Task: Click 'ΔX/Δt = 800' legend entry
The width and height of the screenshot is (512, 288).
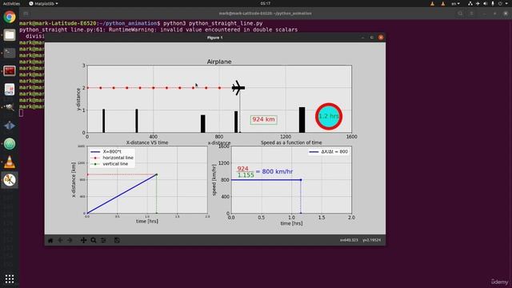Action: pyautogui.click(x=329, y=152)
